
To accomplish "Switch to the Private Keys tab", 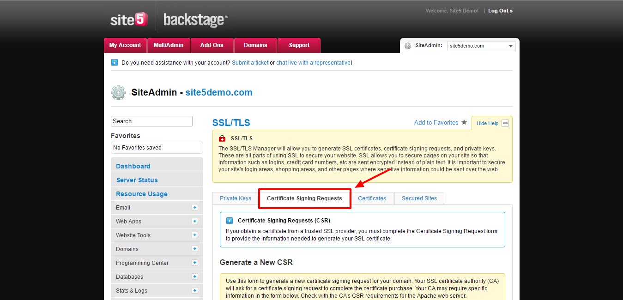I will coord(236,198).
